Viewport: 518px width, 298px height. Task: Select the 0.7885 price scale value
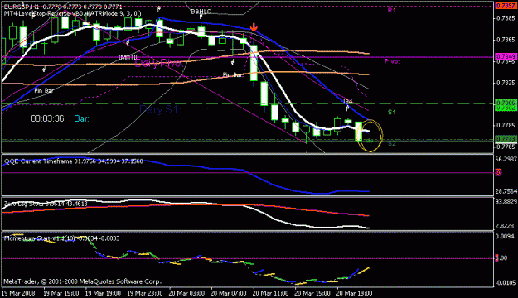tap(506, 18)
